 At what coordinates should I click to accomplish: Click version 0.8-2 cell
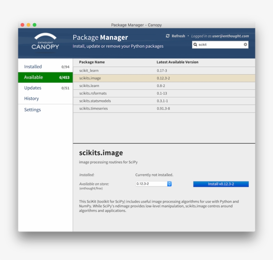pyautogui.click(x=161, y=86)
